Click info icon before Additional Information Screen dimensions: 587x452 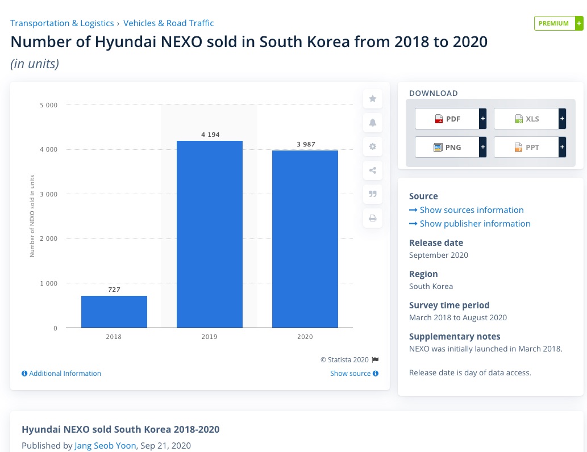point(24,374)
